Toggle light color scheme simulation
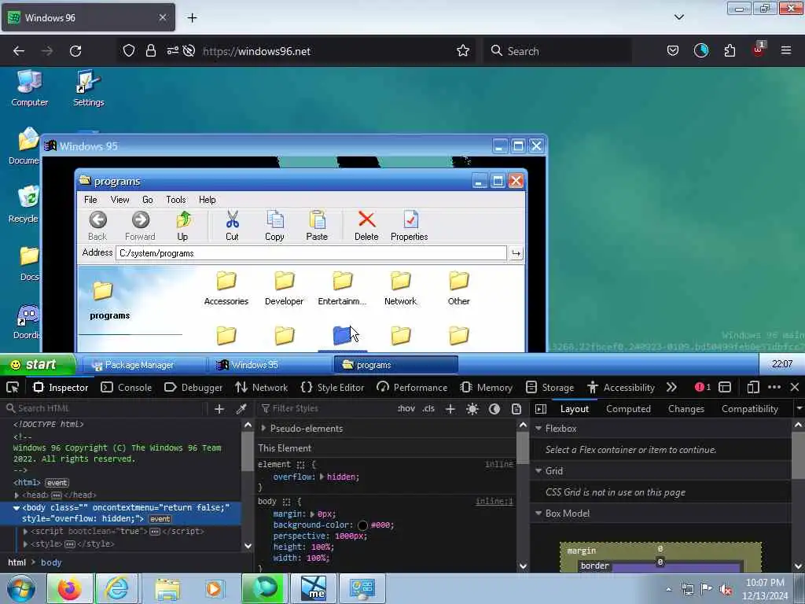The width and height of the screenshot is (805, 604). pyautogui.click(x=472, y=409)
